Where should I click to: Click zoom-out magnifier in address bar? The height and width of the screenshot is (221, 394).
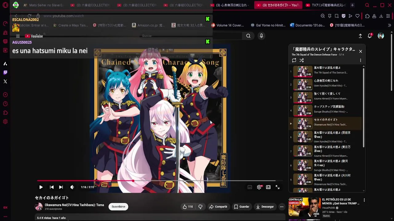[323, 16]
